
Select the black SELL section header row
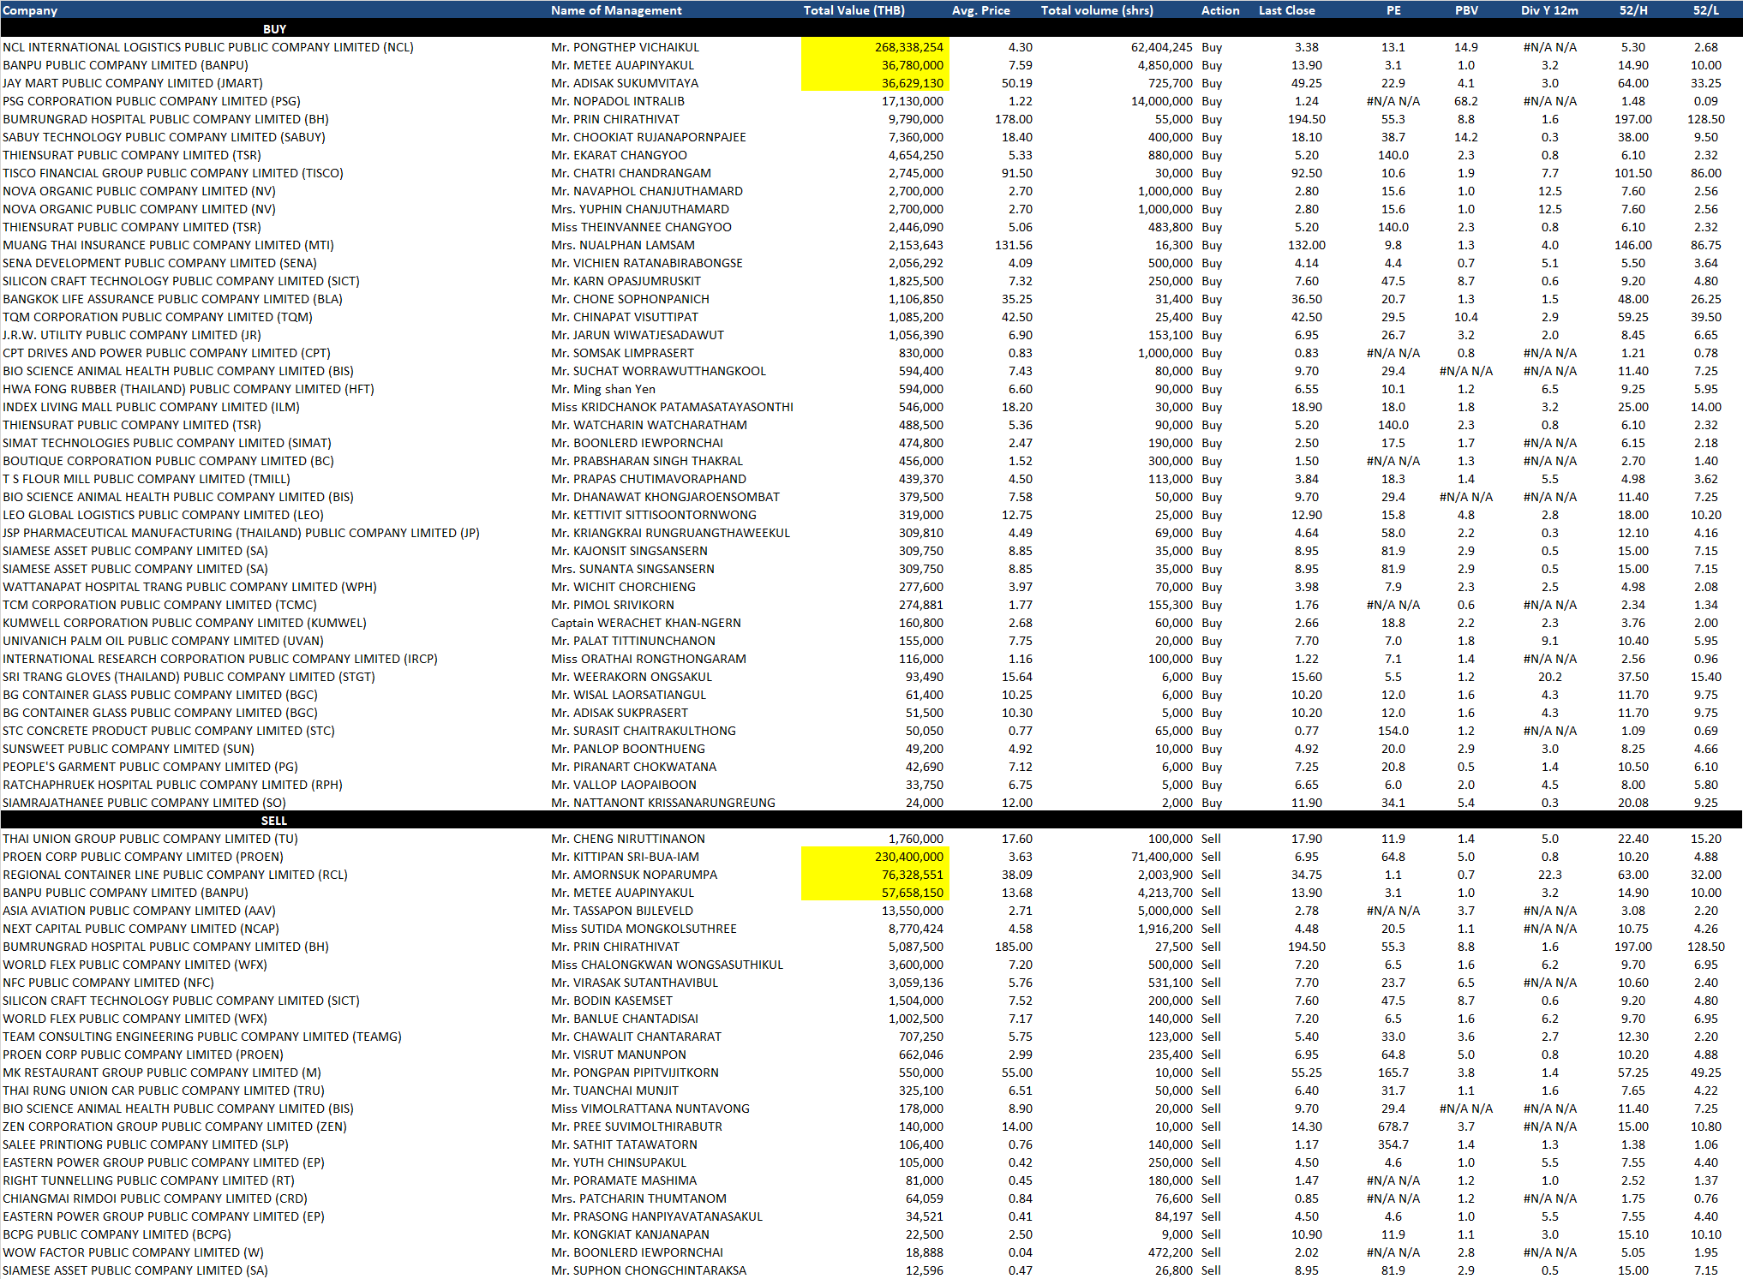click(274, 821)
